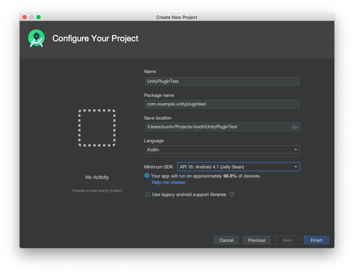This screenshot has height=274, width=354.
Task: Minimize the Create New Project window
Action: coord(31,17)
